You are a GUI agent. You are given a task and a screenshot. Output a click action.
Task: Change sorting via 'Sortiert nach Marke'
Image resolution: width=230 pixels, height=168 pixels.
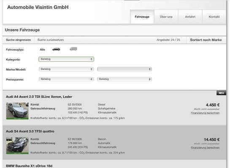click(x=206, y=40)
